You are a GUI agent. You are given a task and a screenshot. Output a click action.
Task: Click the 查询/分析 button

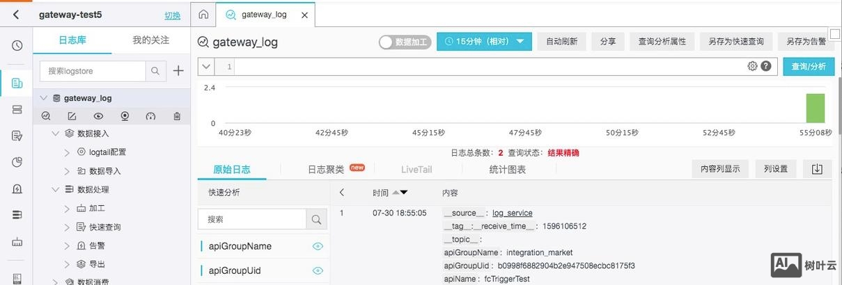[808, 66]
